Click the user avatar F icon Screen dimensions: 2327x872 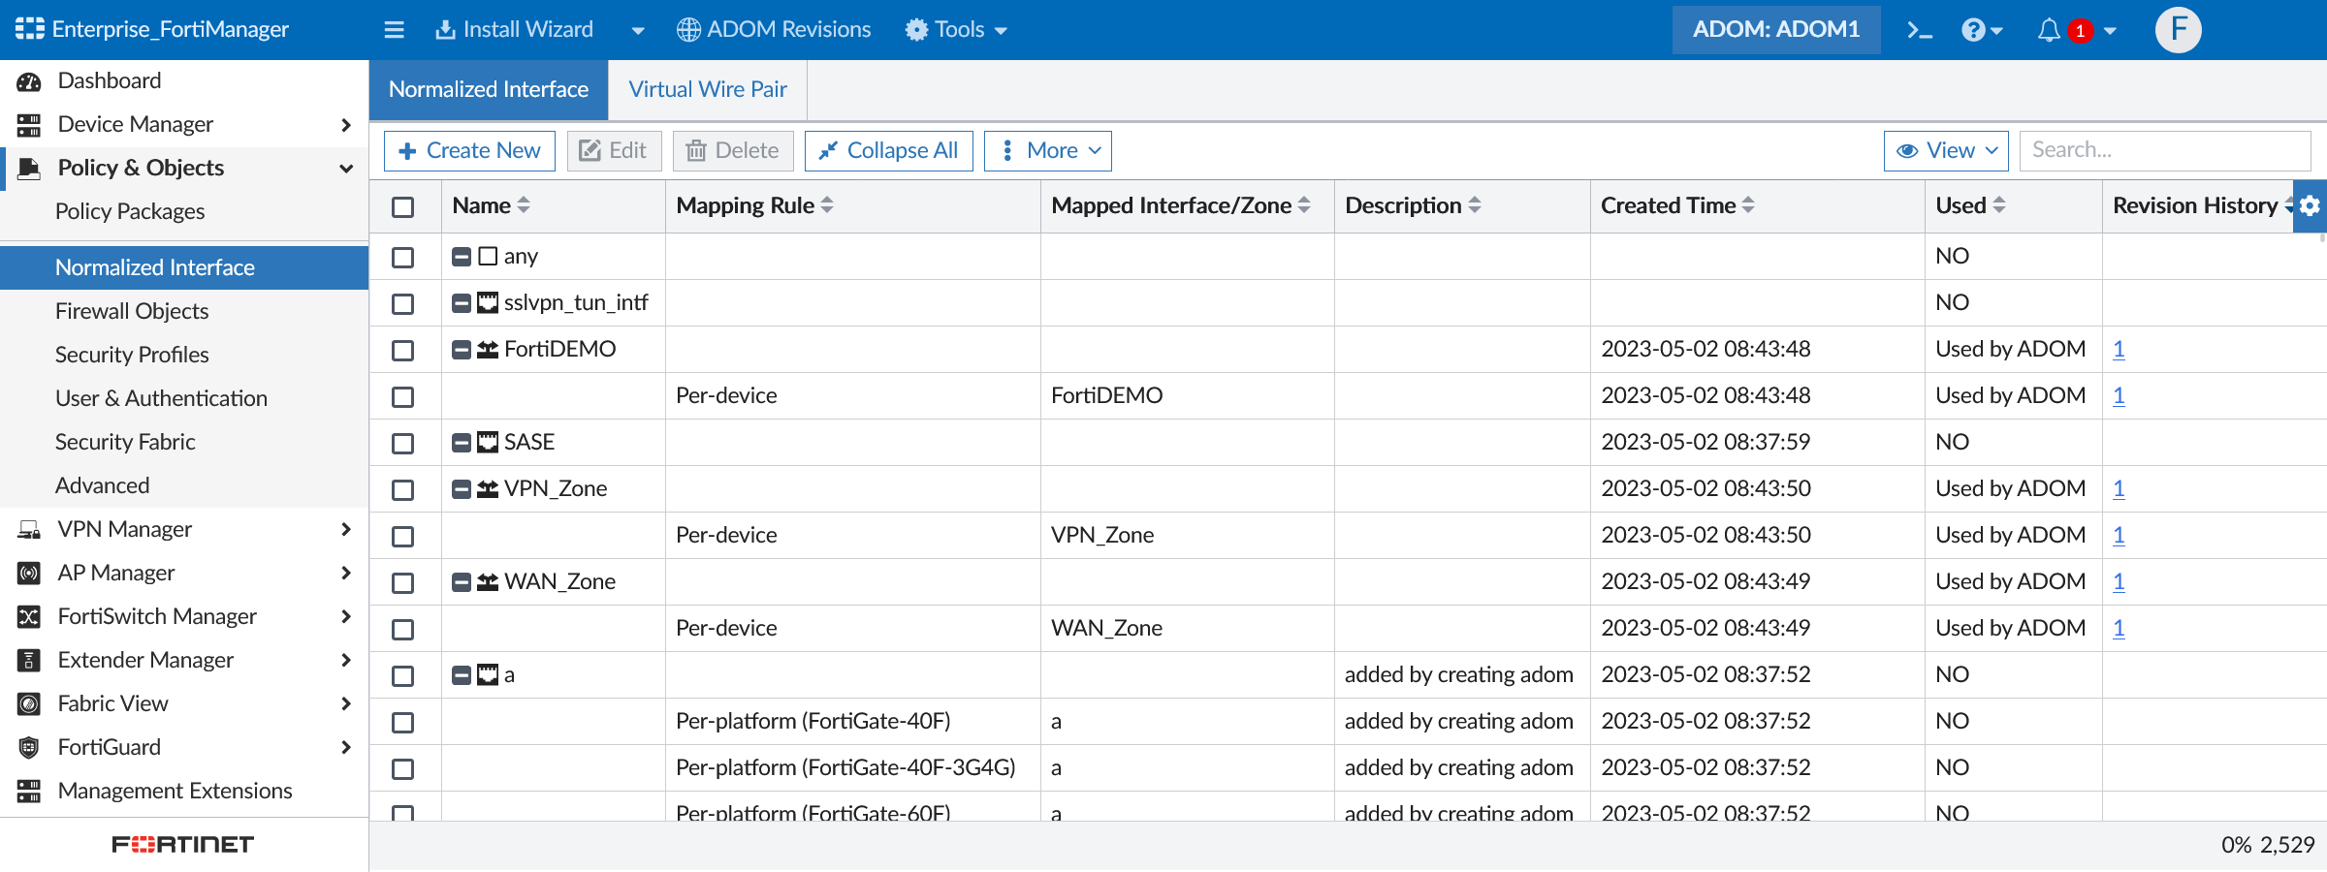click(x=2178, y=30)
